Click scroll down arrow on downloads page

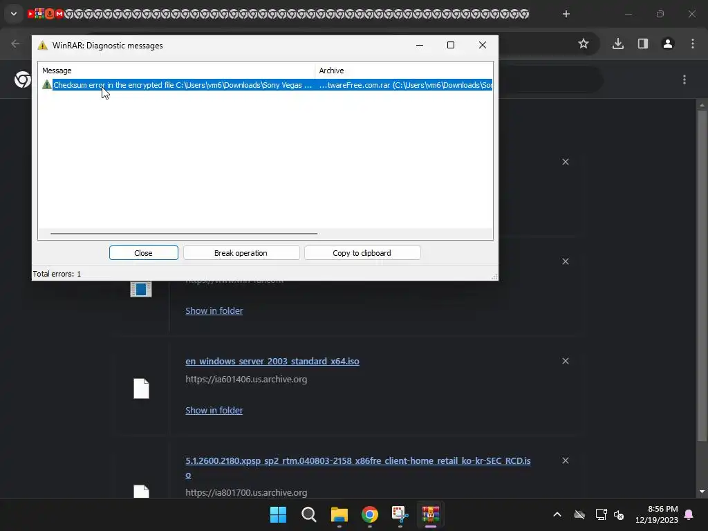702,492
